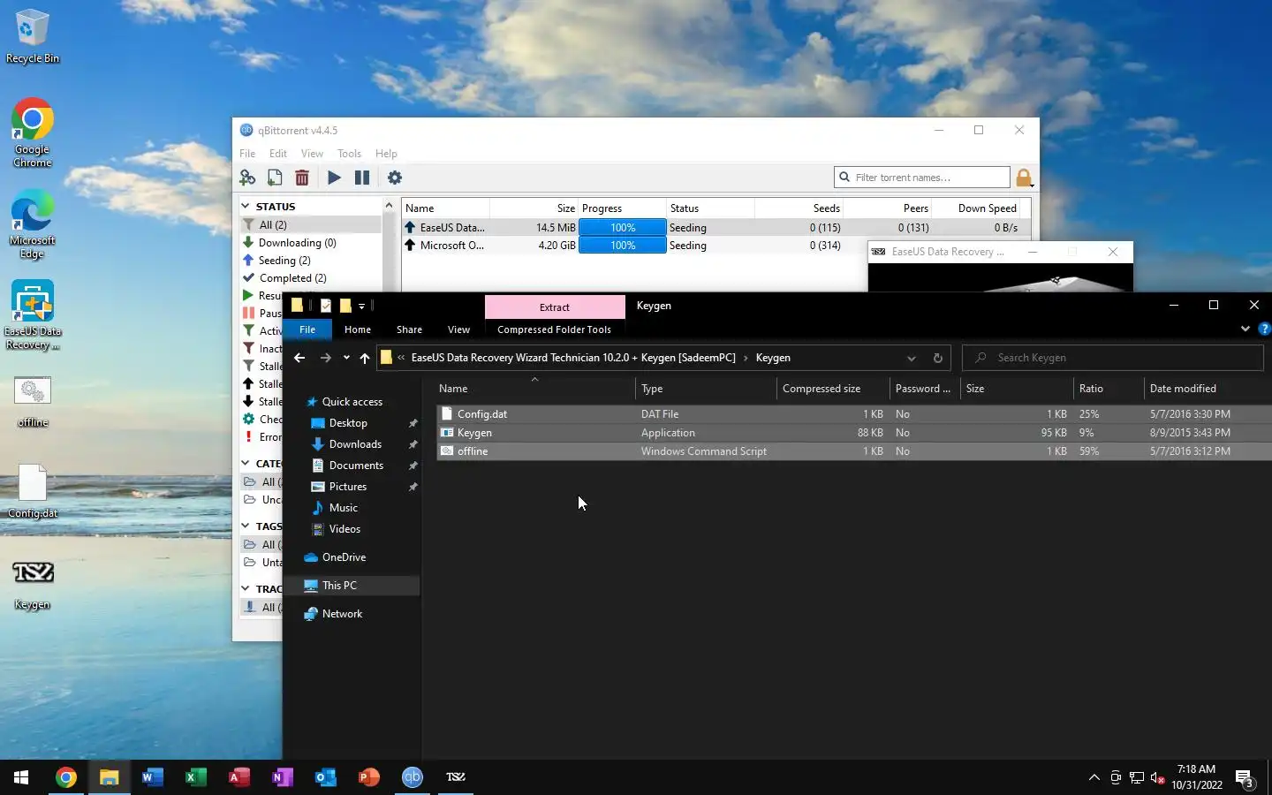Click Add Torrent Link icon in qBittorrent toolbar
Image resolution: width=1272 pixels, height=795 pixels.
[x=247, y=178]
